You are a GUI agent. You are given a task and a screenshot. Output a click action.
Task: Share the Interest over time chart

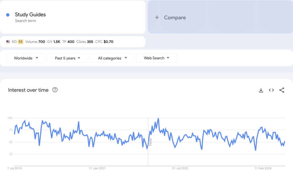[x=282, y=90]
